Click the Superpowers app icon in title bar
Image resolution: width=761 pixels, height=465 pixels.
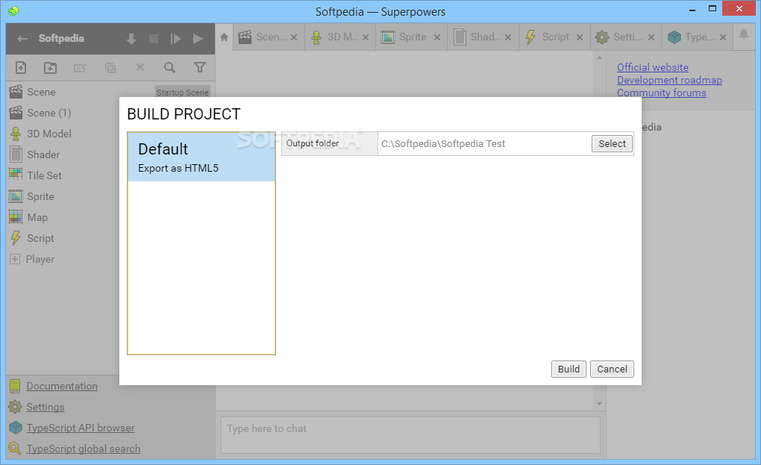pos(13,10)
